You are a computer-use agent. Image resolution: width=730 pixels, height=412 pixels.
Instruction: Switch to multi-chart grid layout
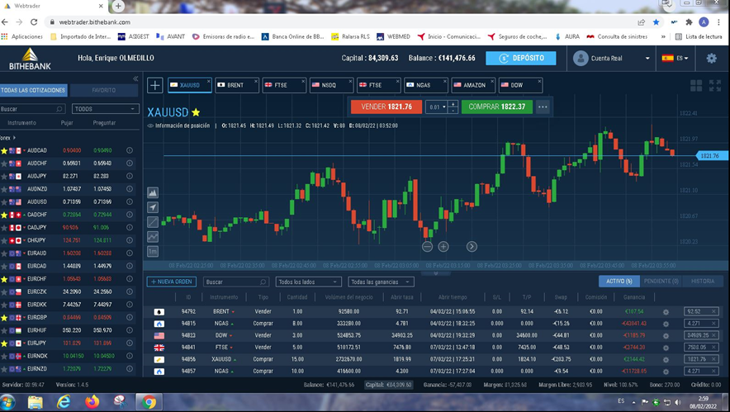pos(696,85)
